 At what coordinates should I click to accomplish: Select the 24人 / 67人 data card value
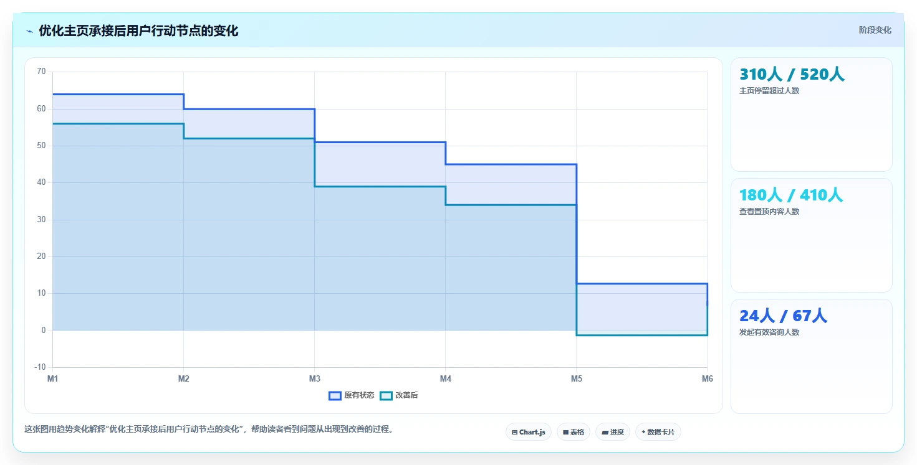(783, 316)
